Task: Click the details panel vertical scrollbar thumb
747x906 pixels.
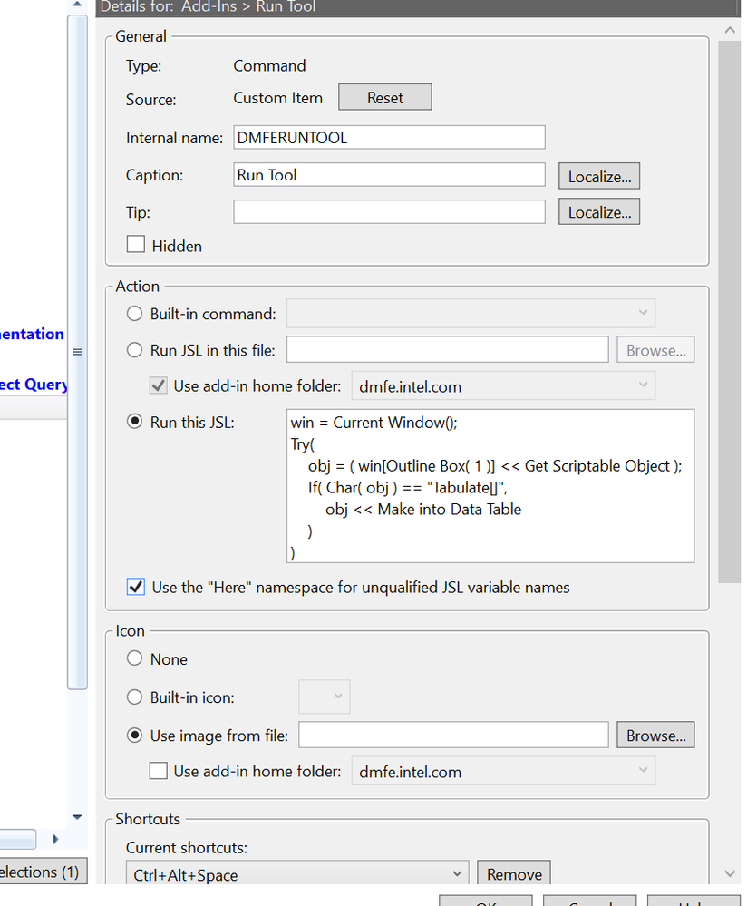Action: (x=730, y=312)
